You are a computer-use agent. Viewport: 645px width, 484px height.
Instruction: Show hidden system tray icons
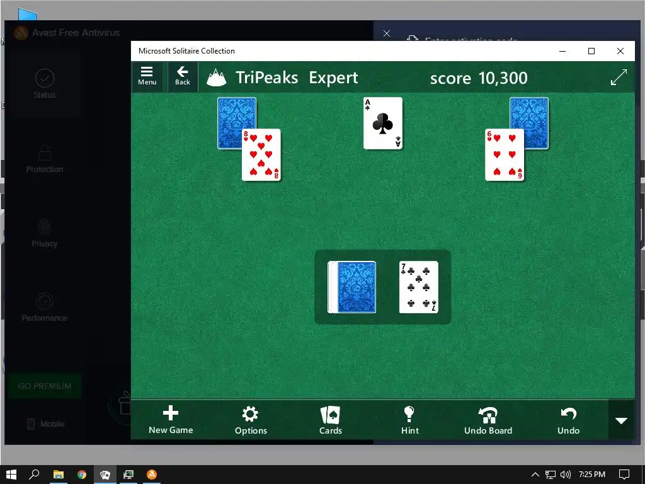pyautogui.click(x=535, y=475)
